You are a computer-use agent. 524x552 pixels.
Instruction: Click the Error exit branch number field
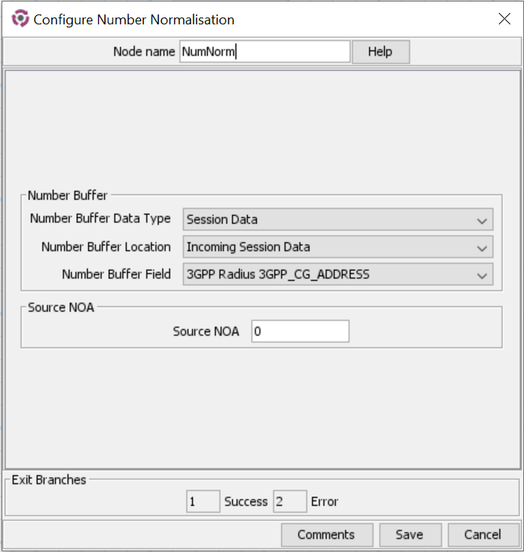[x=290, y=501]
